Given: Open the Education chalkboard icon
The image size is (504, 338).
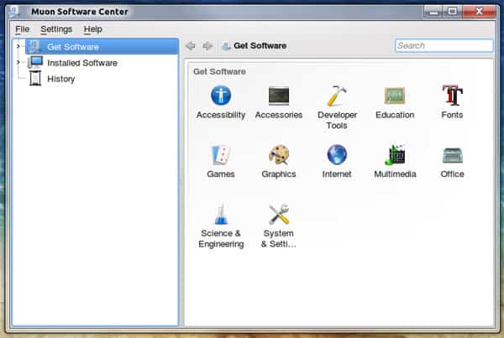Looking at the screenshot, I should [x=395, y=96].
